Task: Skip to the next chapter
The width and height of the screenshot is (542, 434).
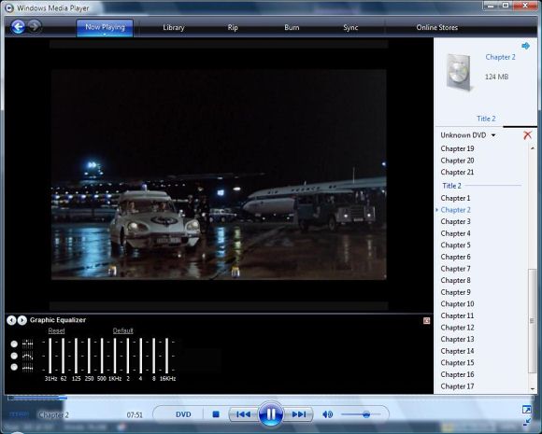Action: pyautogui.click(x=299, y=414)
